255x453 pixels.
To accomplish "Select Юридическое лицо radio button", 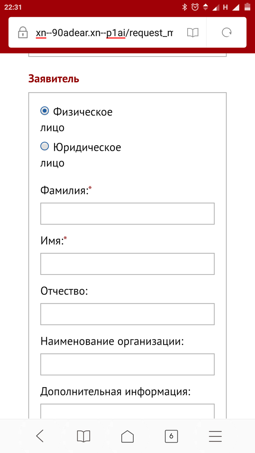I will coord(44,146).
